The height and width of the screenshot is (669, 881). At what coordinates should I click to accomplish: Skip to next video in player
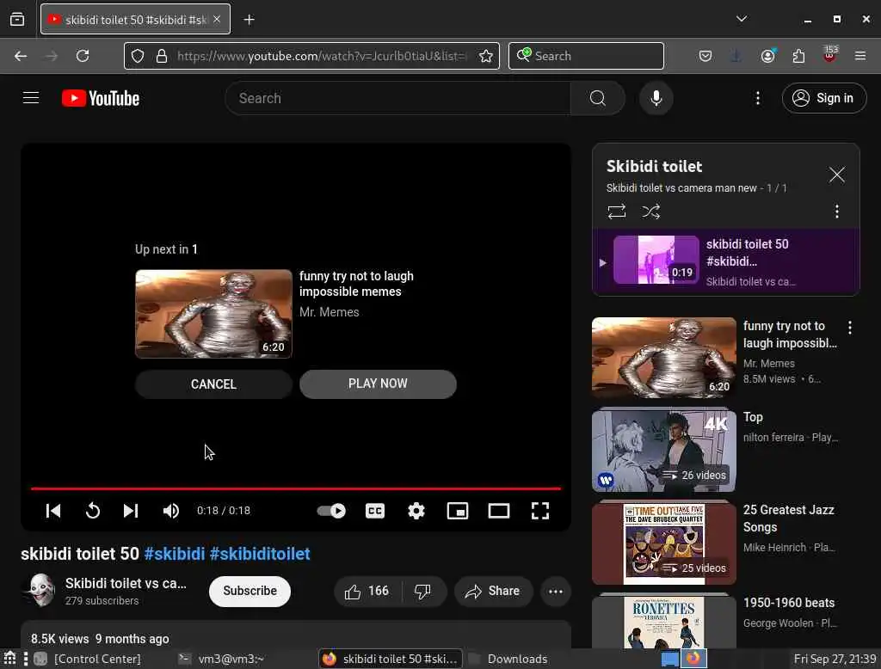(x=131, y=511)
